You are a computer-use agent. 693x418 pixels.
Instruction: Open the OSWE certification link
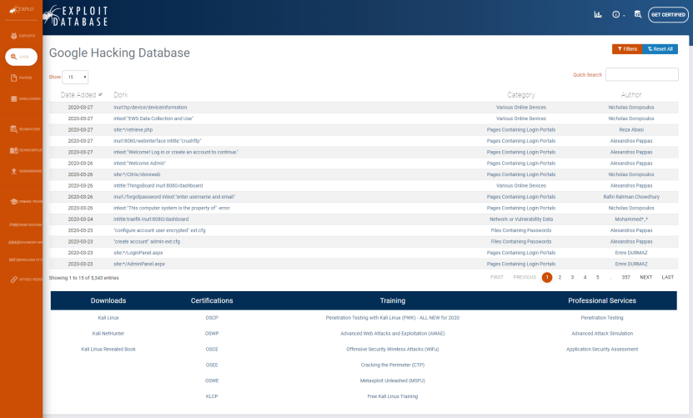click(x=212, y=380)
